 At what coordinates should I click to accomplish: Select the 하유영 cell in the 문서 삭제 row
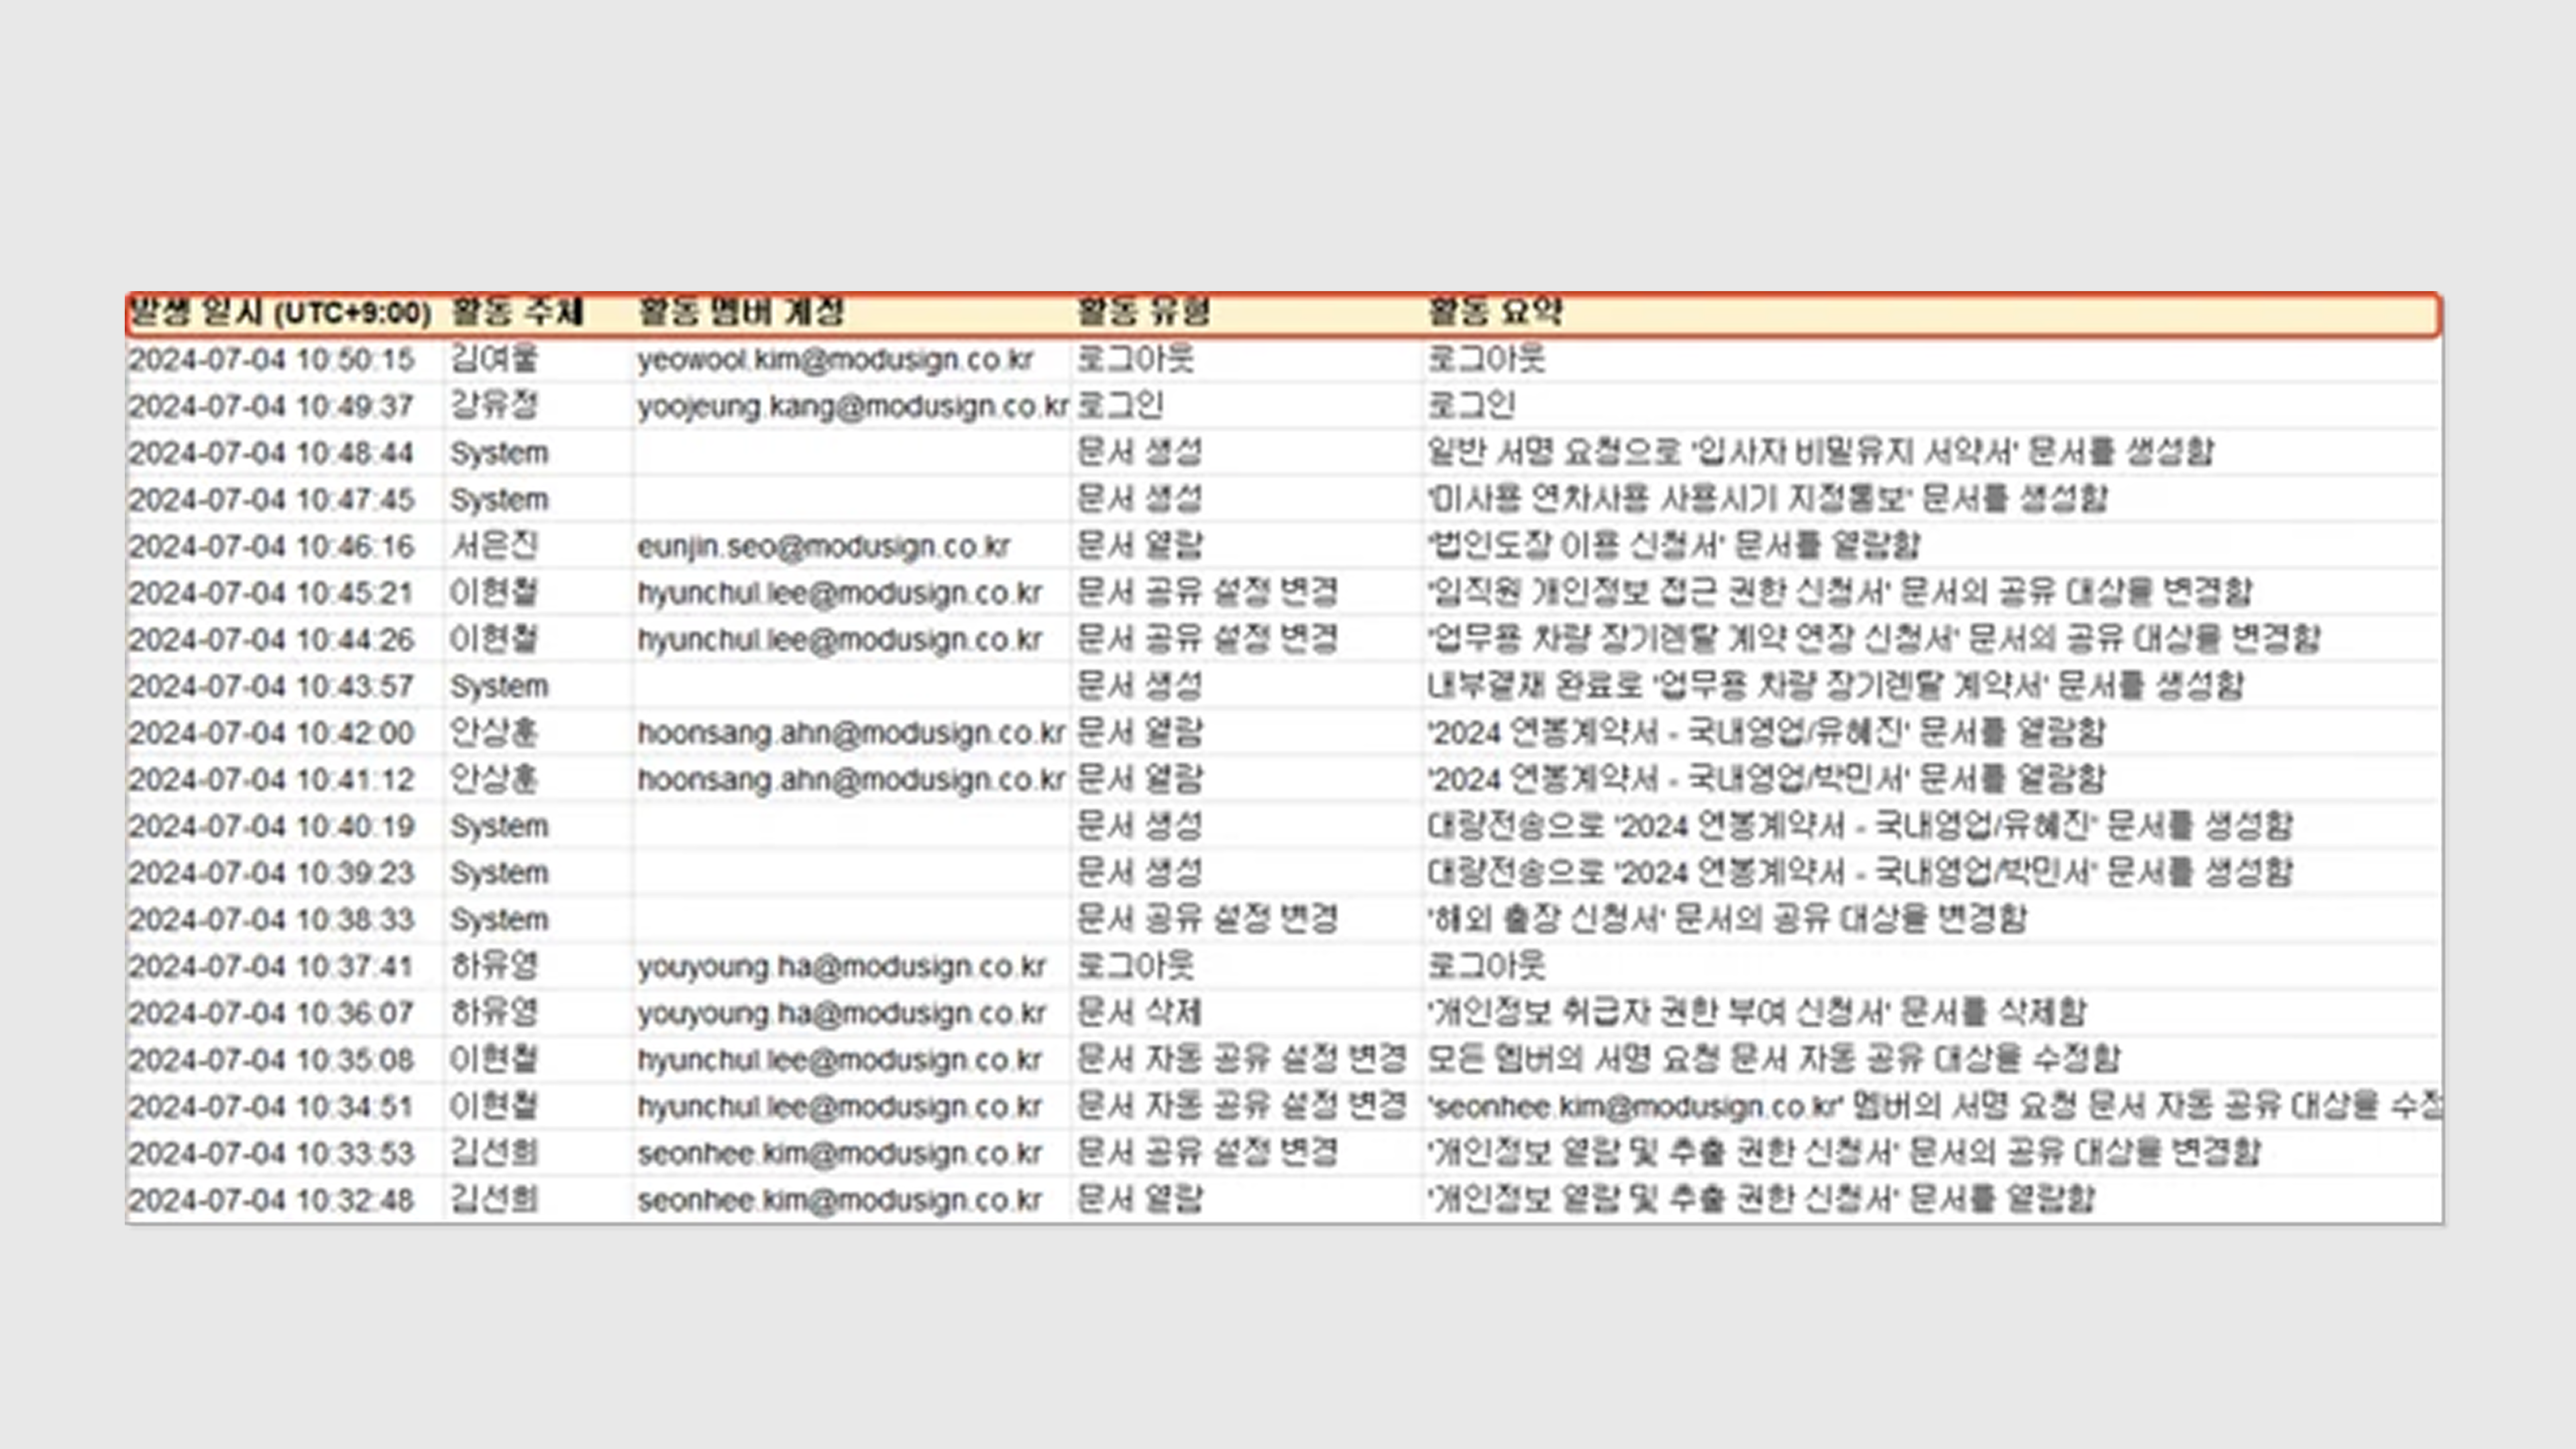click(494, 1013)
